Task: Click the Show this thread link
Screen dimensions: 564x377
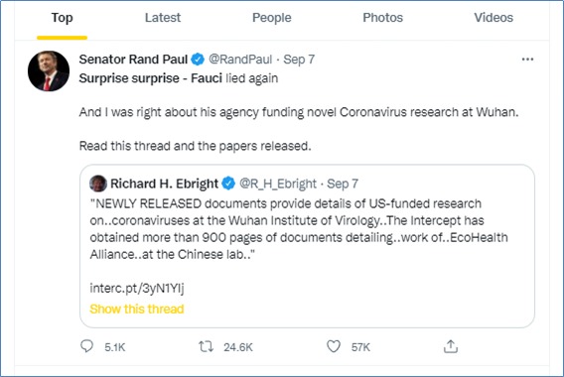Action: (x=137, y=310)
